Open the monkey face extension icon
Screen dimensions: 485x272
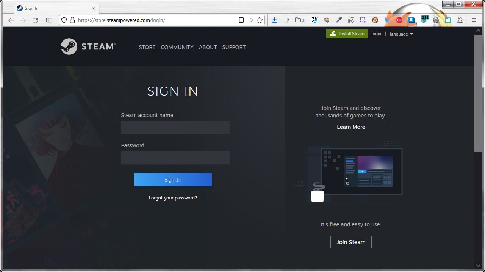point(375,20)
